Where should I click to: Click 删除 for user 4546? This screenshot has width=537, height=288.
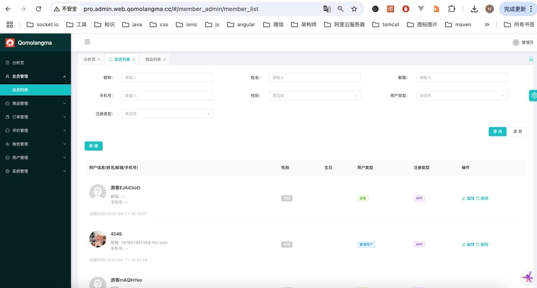coord(482,244)
